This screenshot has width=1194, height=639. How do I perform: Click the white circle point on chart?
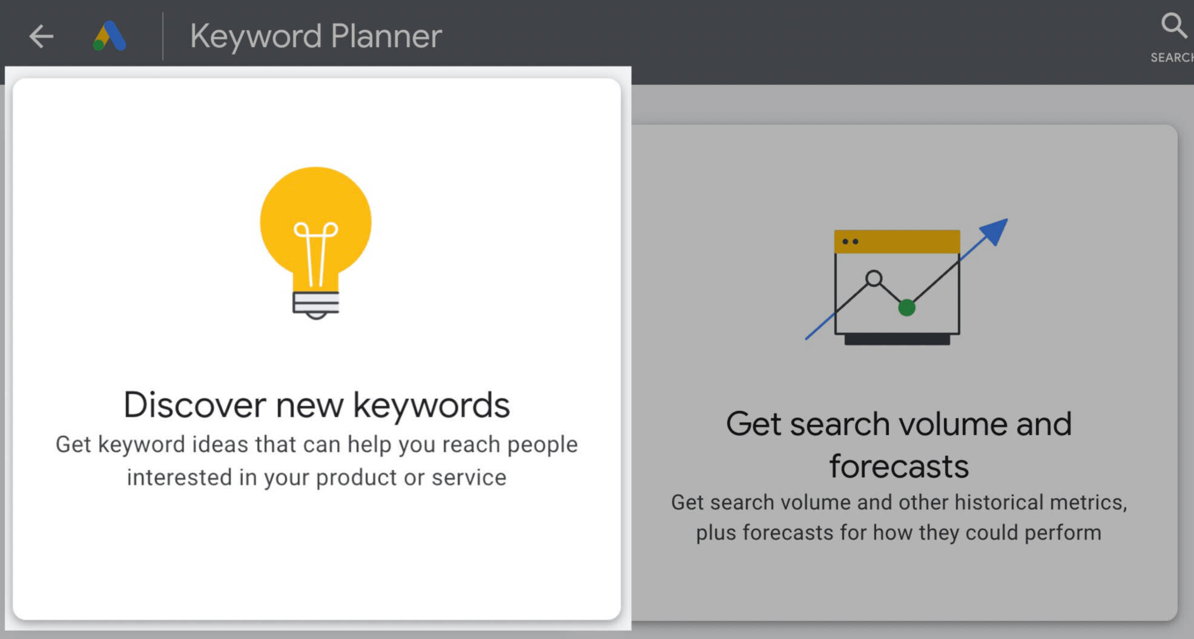tap(874, 278)
